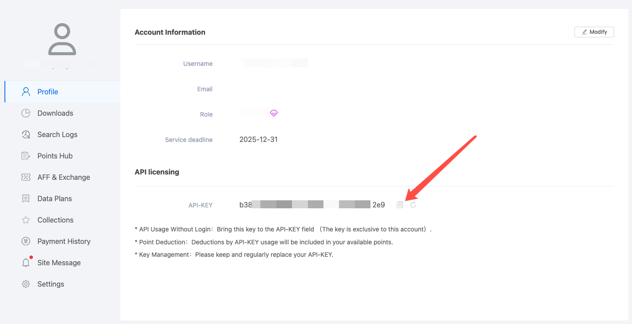Click the Point Deduction note
This screenshot has height=324, width=632.
click(264, 242)
